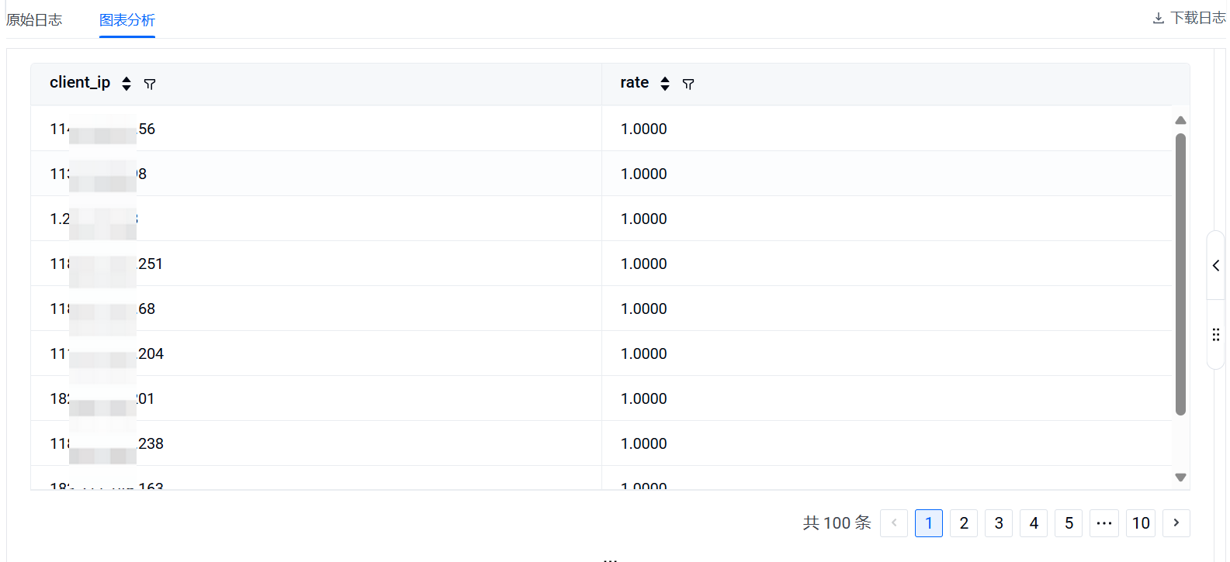
Task: Click the previous page arrow
Action: (894, 523)
